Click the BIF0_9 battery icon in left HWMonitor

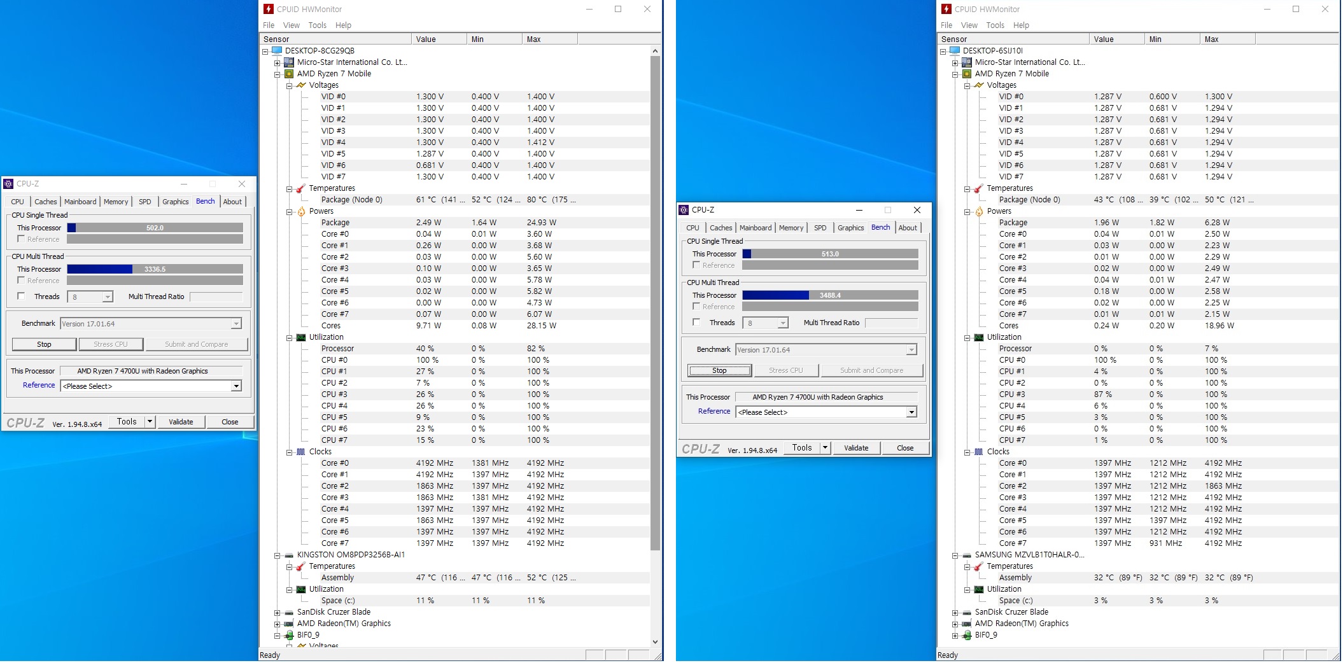click(x=289, y=635)
